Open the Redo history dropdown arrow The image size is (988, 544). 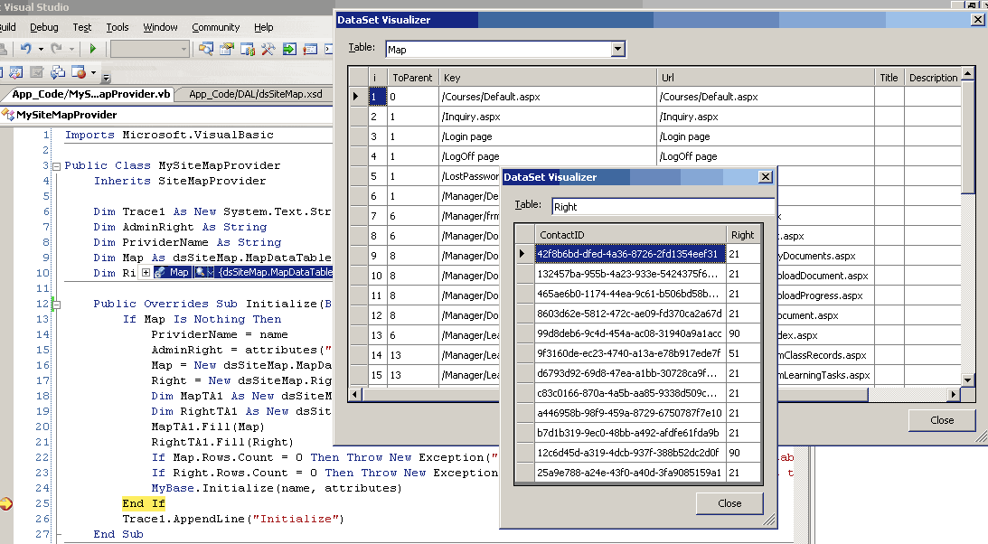(71, 49)
